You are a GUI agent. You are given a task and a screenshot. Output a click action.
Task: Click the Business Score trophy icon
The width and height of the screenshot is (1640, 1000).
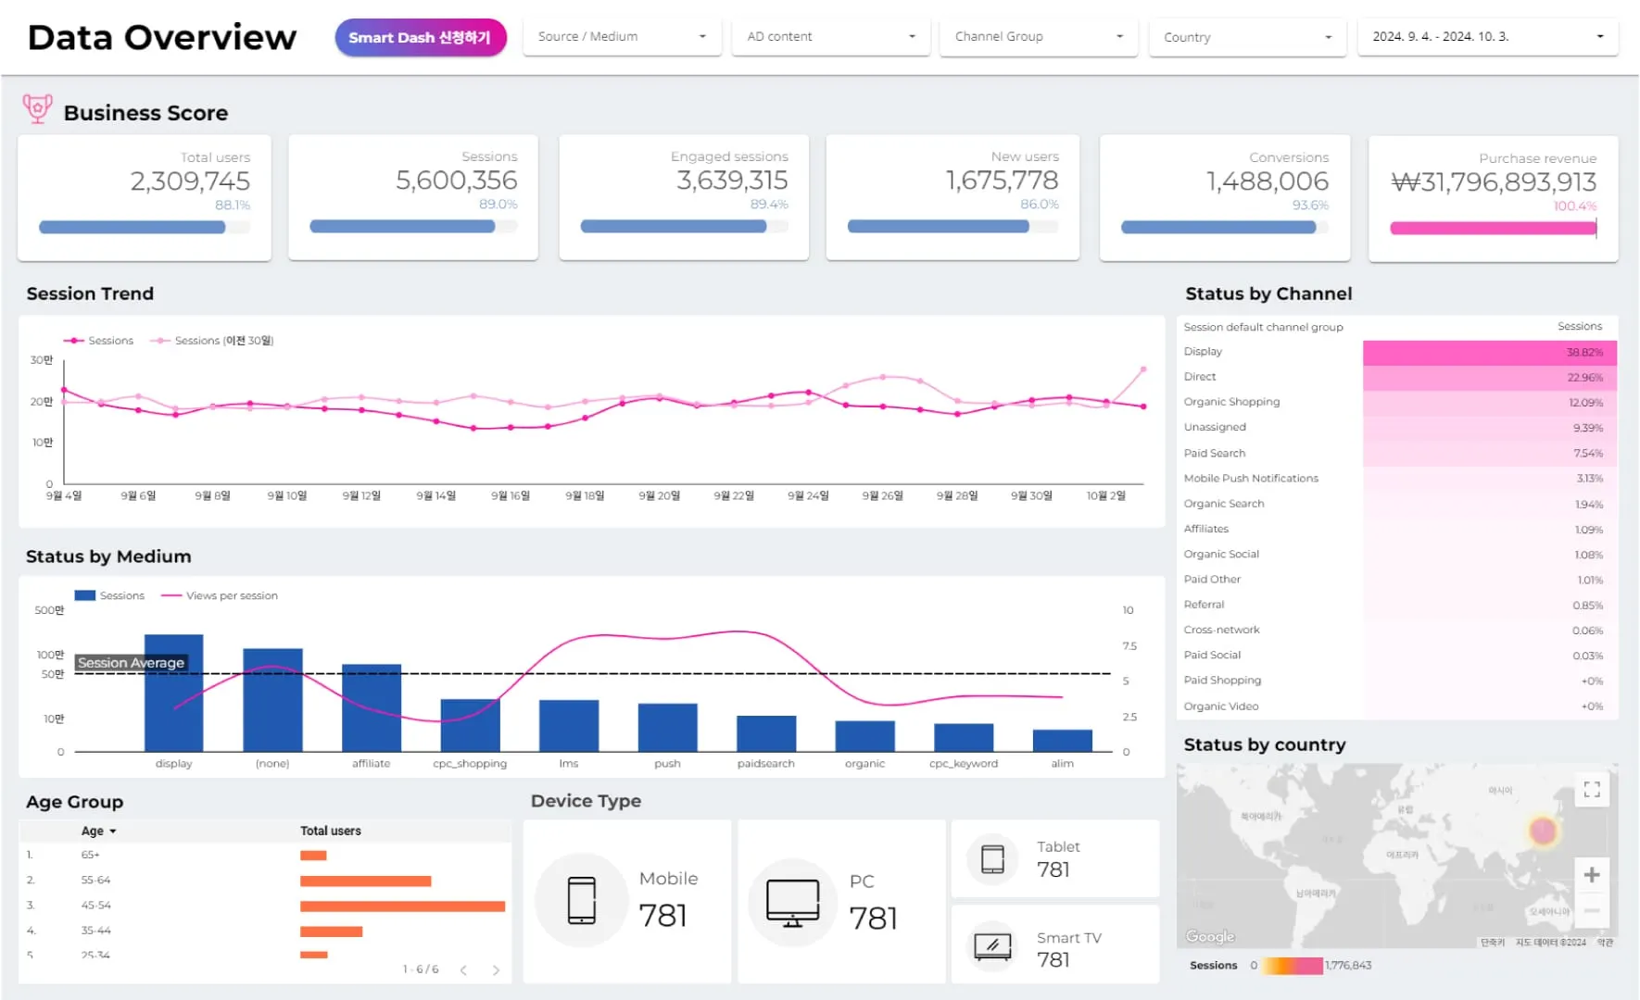click(37, 109)
